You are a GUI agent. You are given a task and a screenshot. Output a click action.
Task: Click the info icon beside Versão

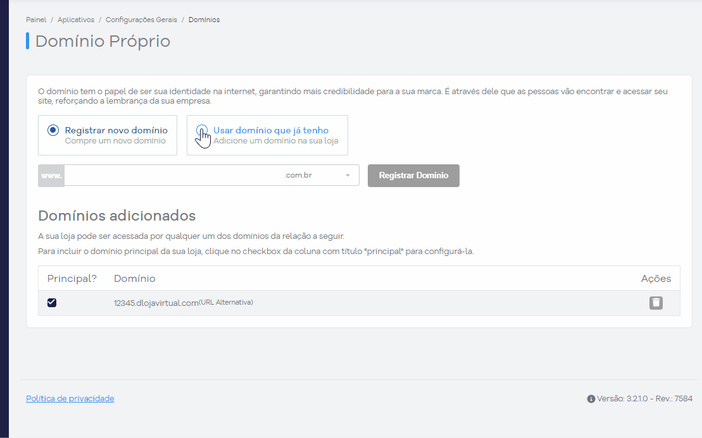coord(591,399)
